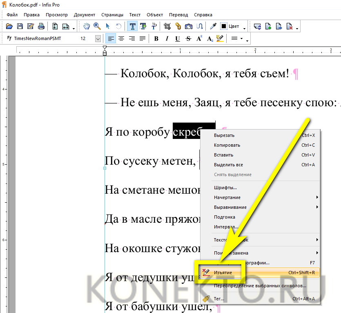Viewport: 341px width, 313px height.
Task: Activate the Text tool icon
Action: coord(132,26)
